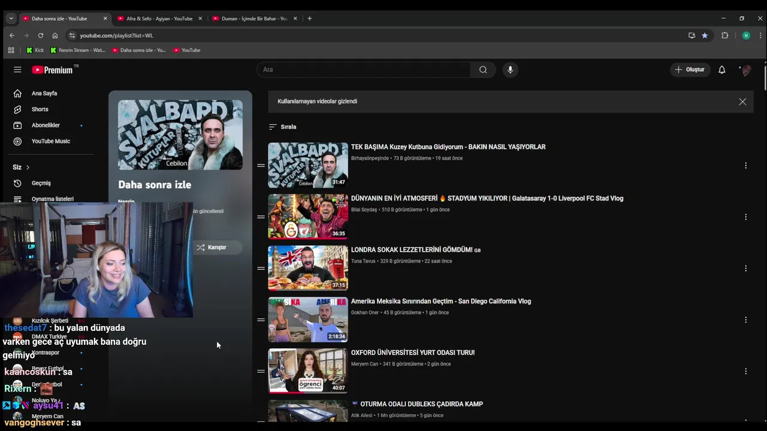Open the Meksika Amerika vlog thumbnail
The height and width of the screenshot is (431, 767).
pos(308,320)
